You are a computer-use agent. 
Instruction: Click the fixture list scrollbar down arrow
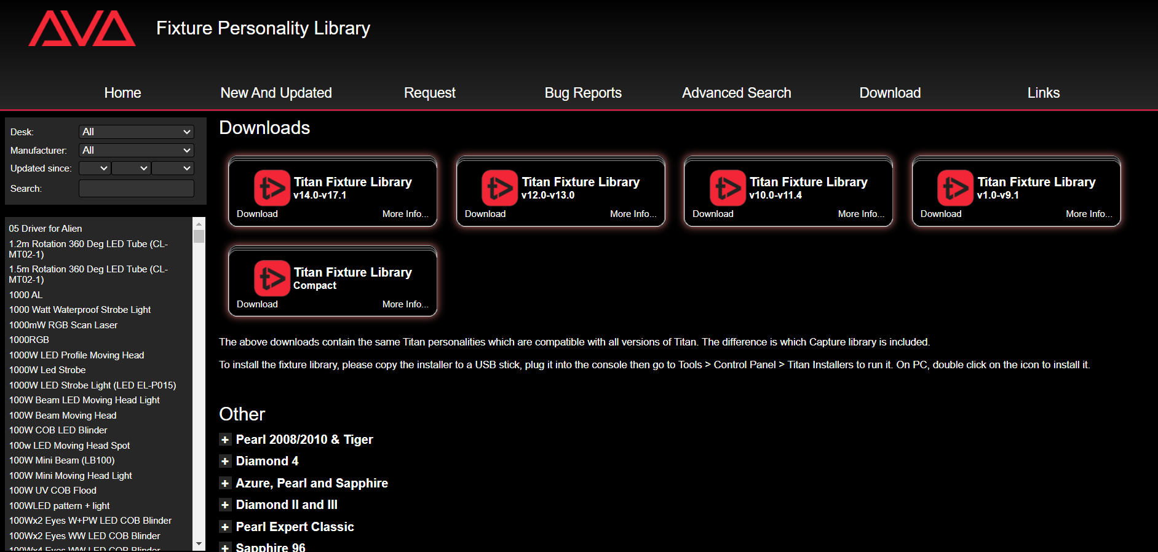coord(199,544)
